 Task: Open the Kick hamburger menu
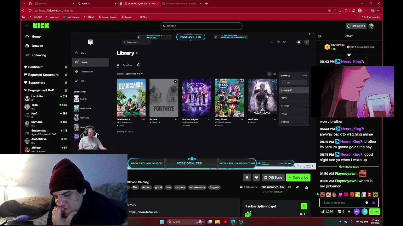click(27, 26)
